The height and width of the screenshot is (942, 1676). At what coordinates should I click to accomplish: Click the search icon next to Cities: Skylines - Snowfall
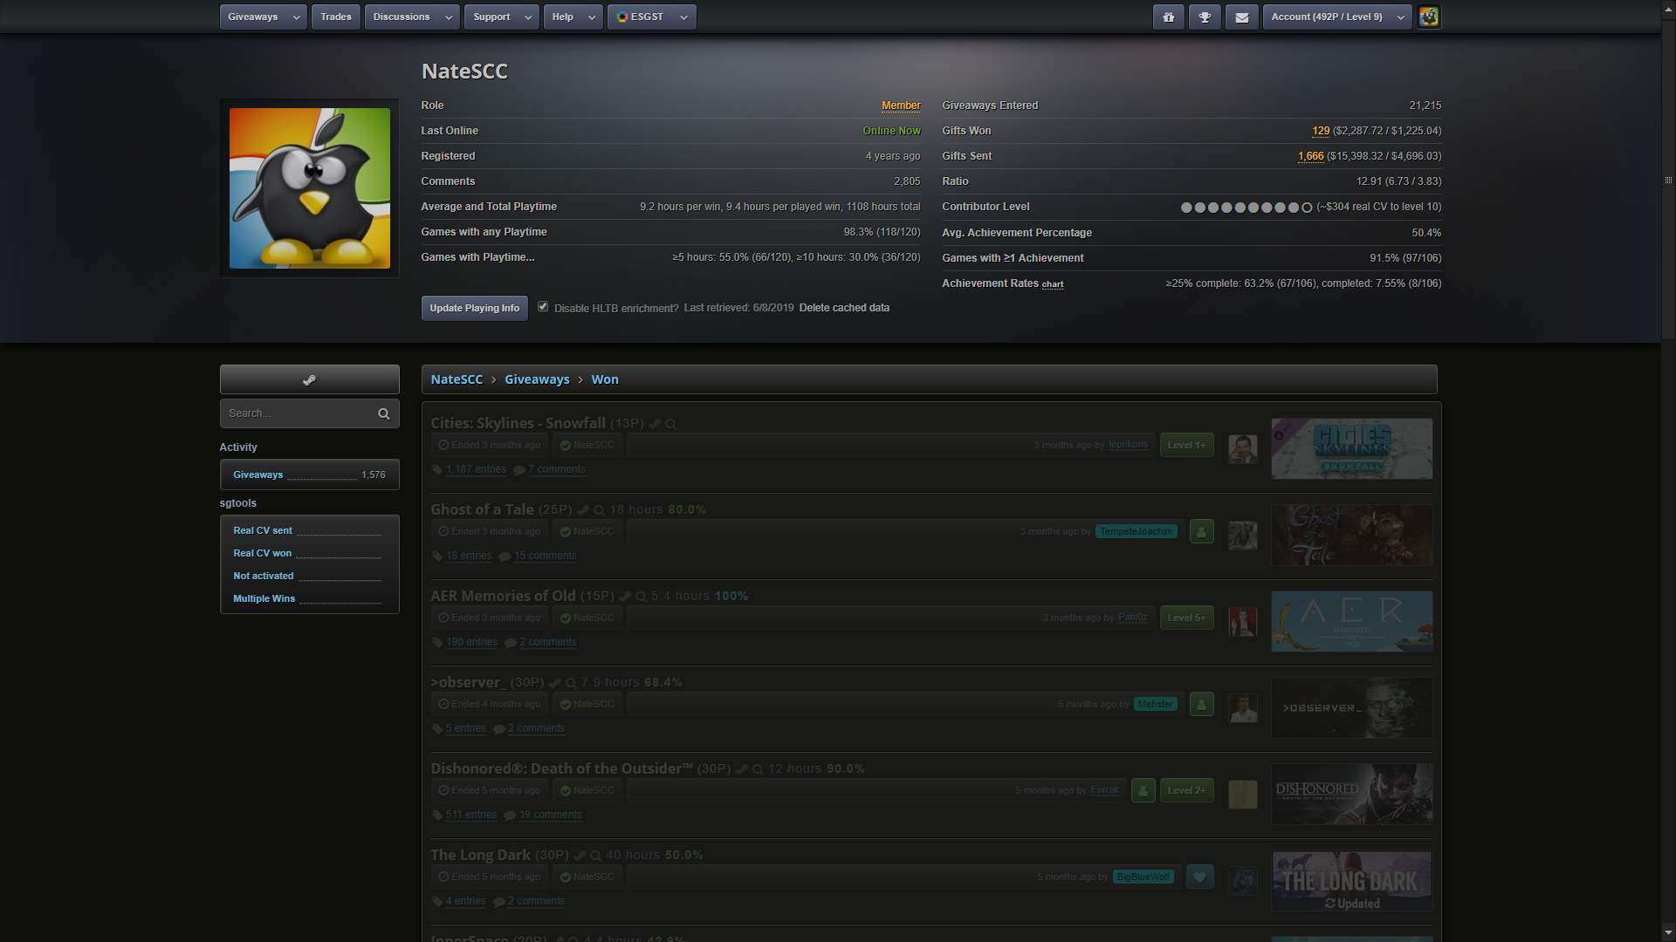tap(670, 424)
